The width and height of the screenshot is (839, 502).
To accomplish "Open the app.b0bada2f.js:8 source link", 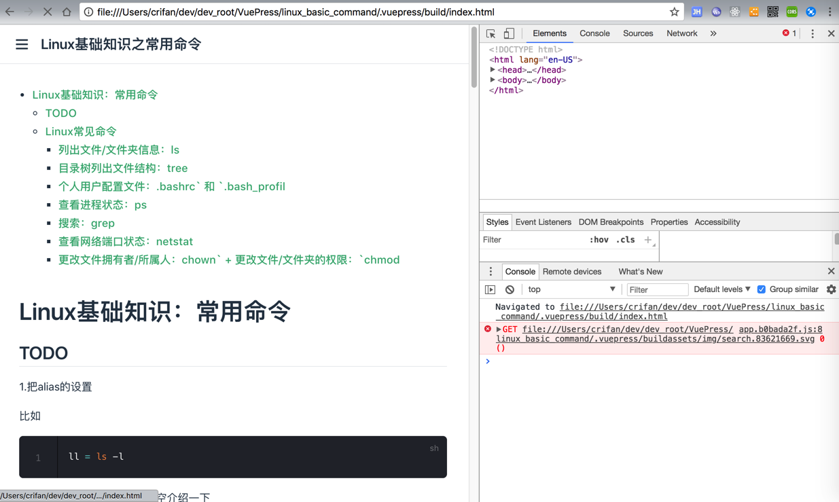I will [x=780, y=329].
